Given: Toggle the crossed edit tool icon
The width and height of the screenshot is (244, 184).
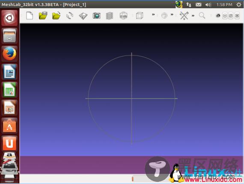Looking at the screenshot, I should [x=184, y=15].
